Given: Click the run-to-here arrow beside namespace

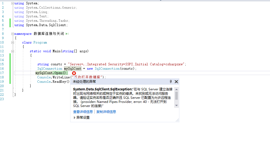Looking at the screenshot, I should pos(67,34).
